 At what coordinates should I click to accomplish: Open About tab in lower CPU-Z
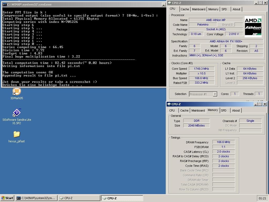click(x=236, y=110)
